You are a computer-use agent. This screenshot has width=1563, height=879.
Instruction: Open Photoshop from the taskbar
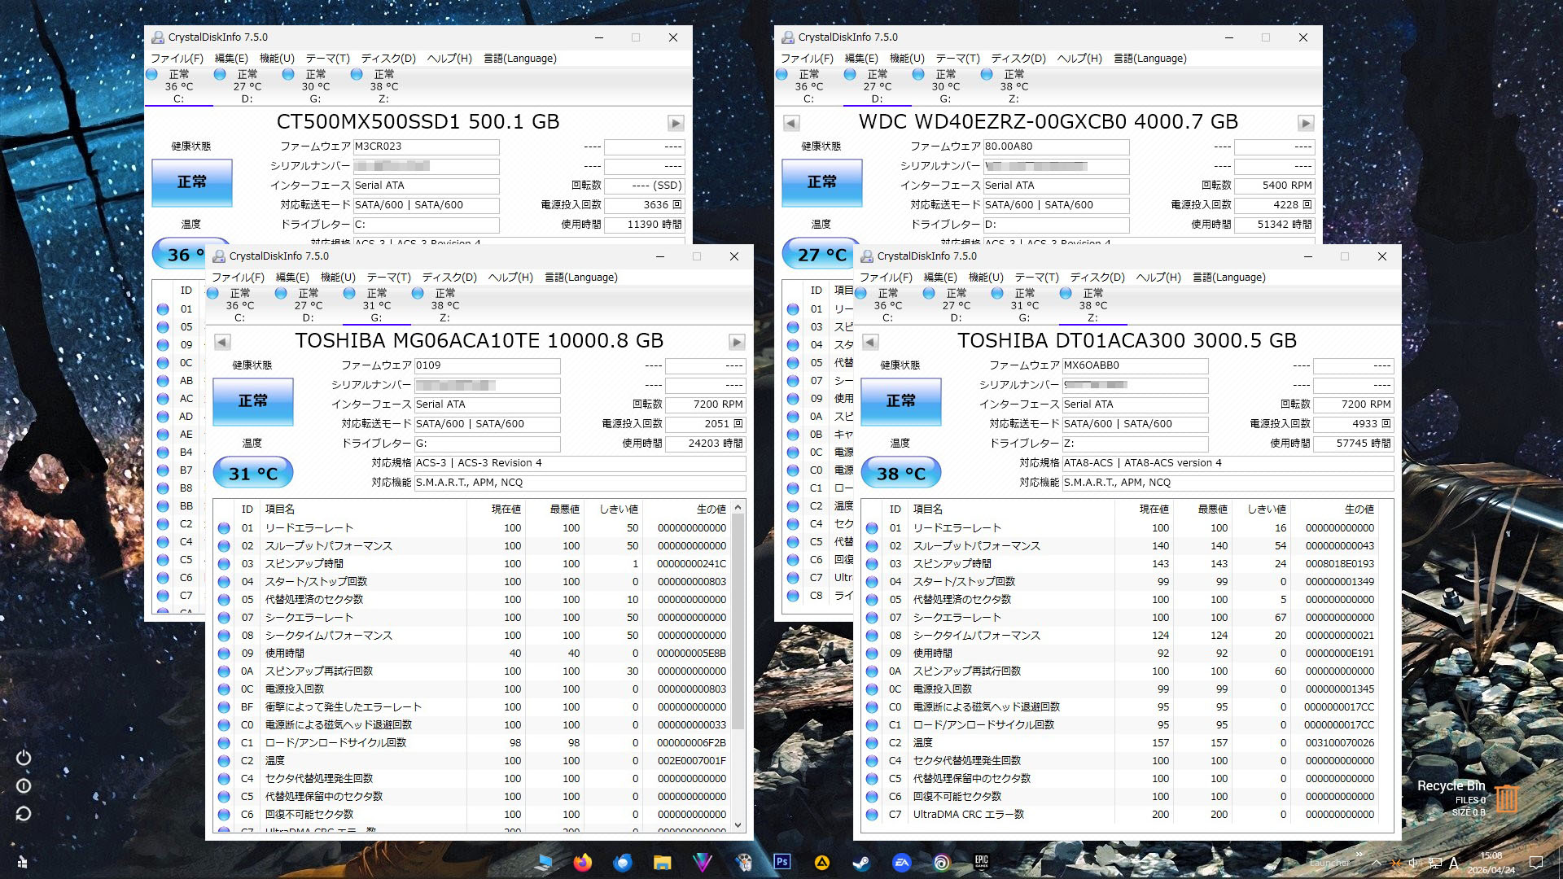782,863
